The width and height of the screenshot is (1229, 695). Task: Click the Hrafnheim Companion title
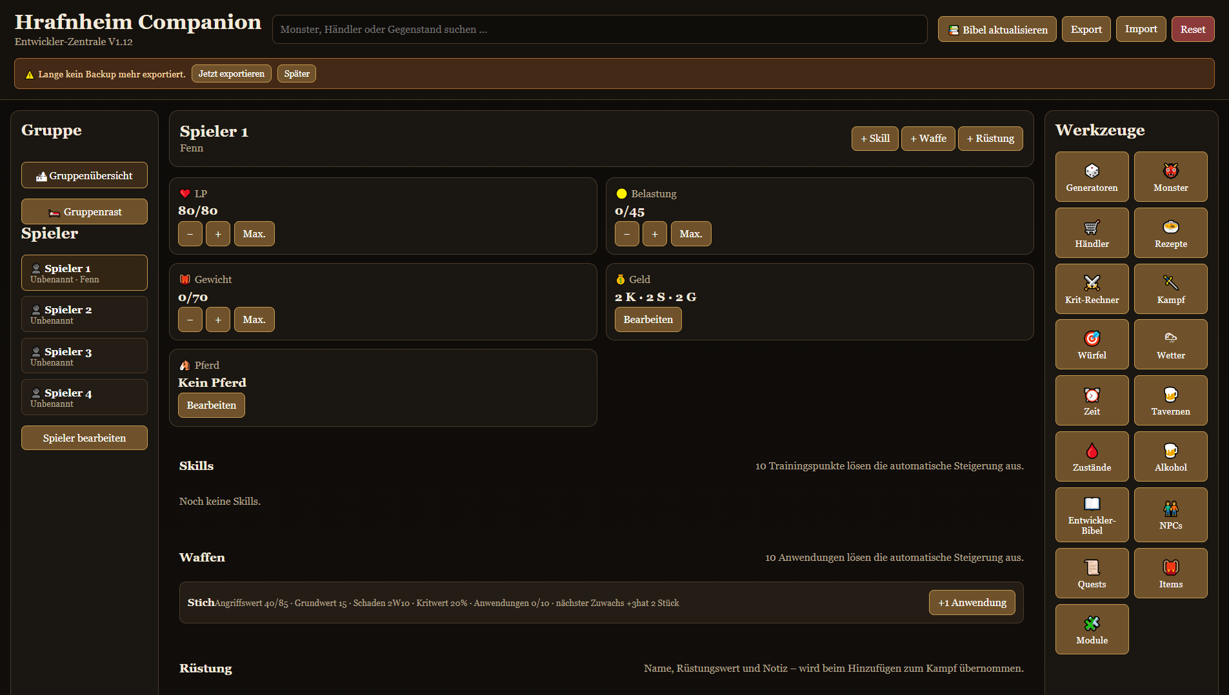(x=138, y=22)
